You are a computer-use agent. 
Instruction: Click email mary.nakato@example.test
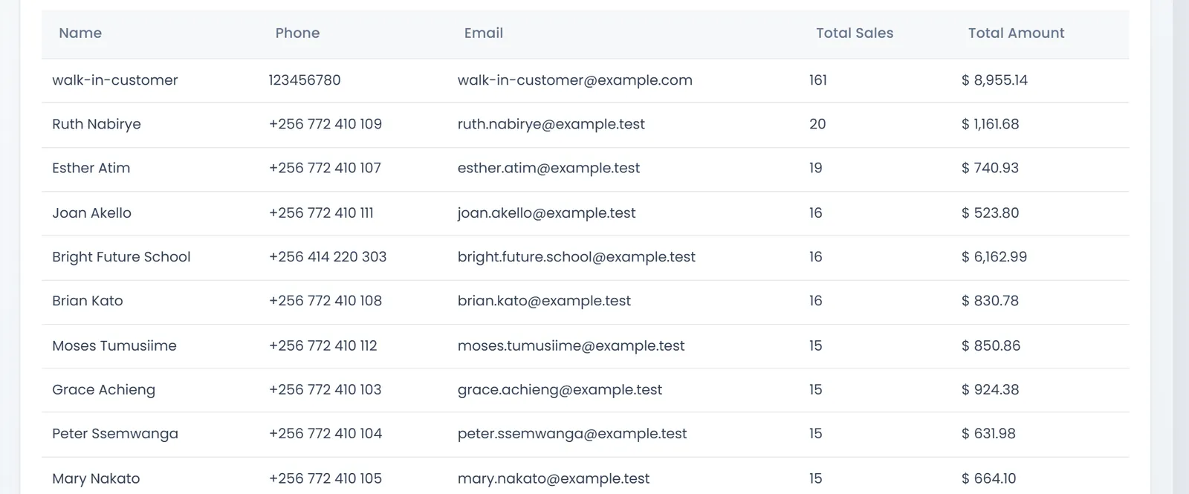[554, 478]
